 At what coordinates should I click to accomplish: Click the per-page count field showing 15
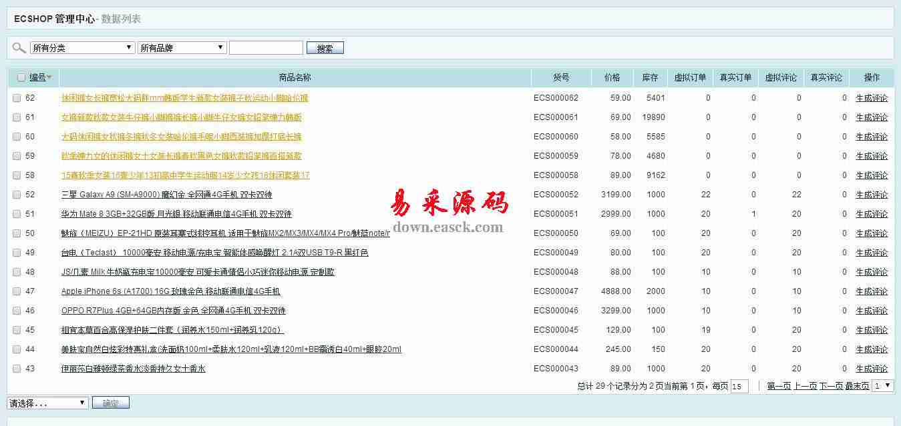[739, 387]
